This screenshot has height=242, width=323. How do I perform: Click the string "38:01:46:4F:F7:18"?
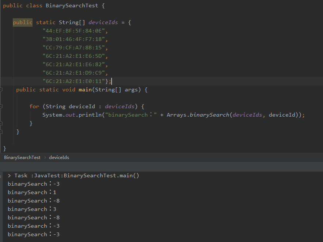pos(74,39)
